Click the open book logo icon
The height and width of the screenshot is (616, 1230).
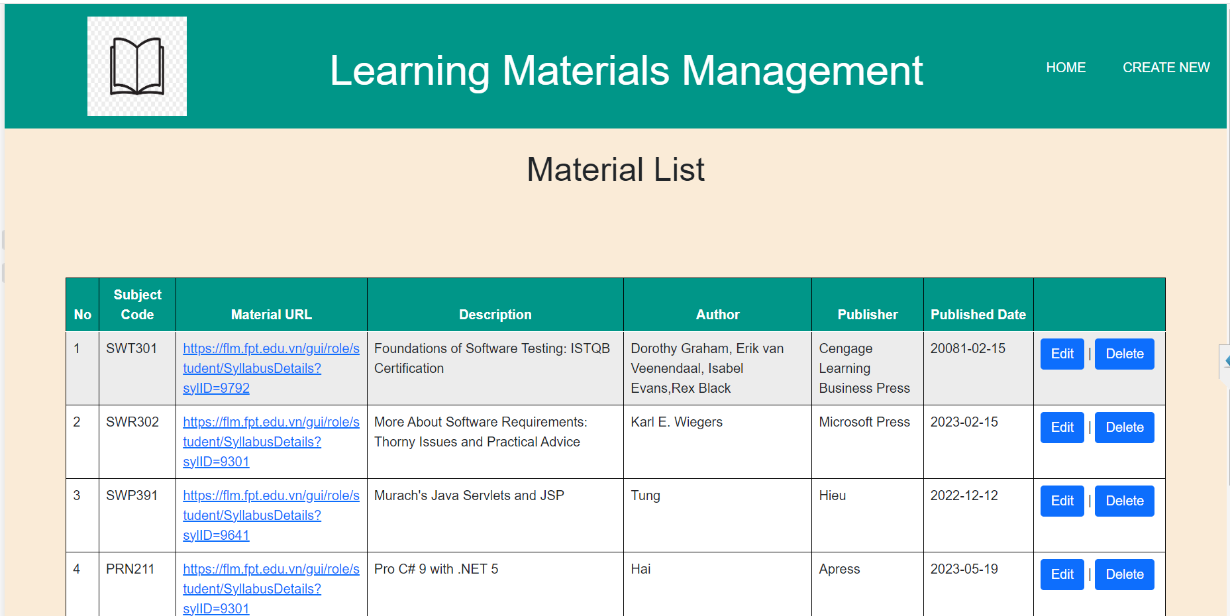point(136,66)
